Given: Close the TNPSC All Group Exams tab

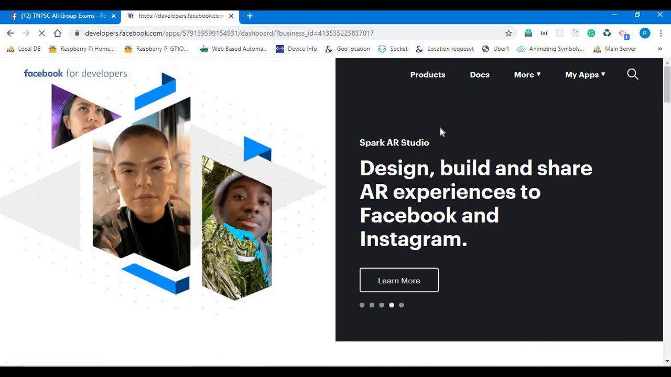Looking at the screenshot, I should tap(113, 16).
